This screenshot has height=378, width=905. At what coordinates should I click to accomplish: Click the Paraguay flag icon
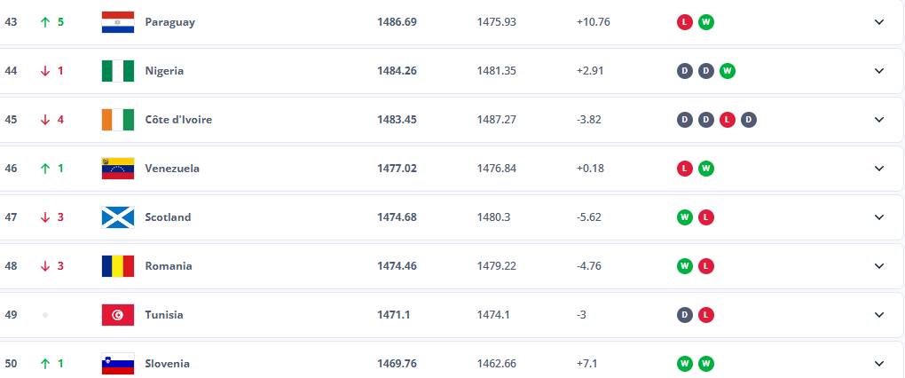[118, 22]
